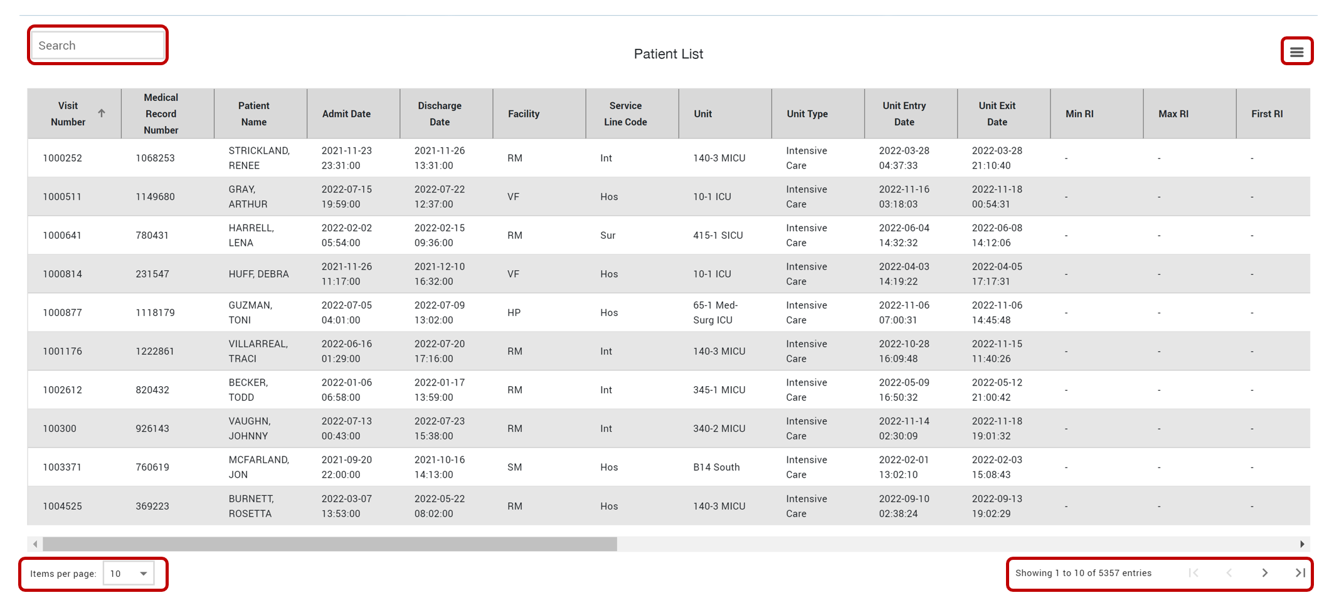This screenshot has width=1334, height=610.
Task: Click admit date 2021-11-23 23:31:00
Action: [x=346, y=158]
